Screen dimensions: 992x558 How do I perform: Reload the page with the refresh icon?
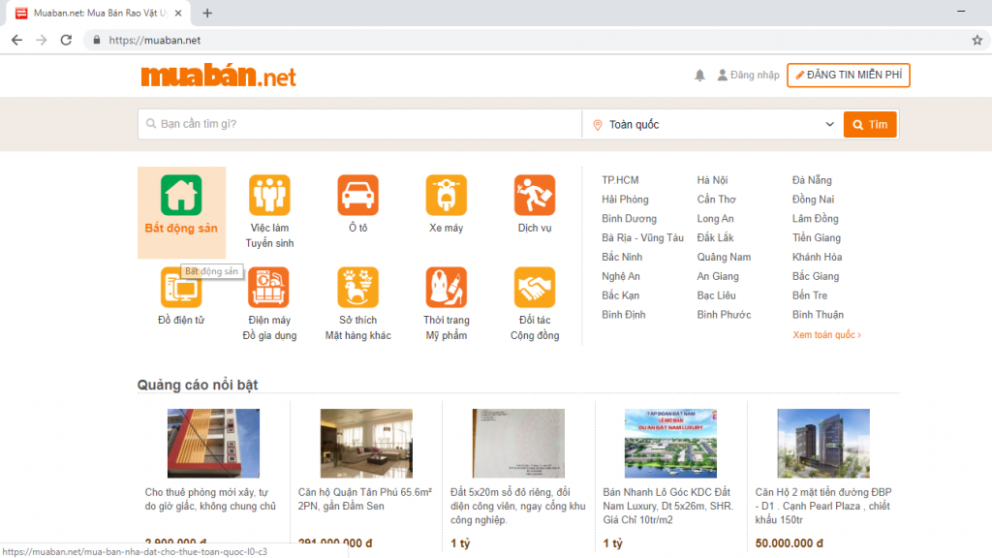[65, 41]
